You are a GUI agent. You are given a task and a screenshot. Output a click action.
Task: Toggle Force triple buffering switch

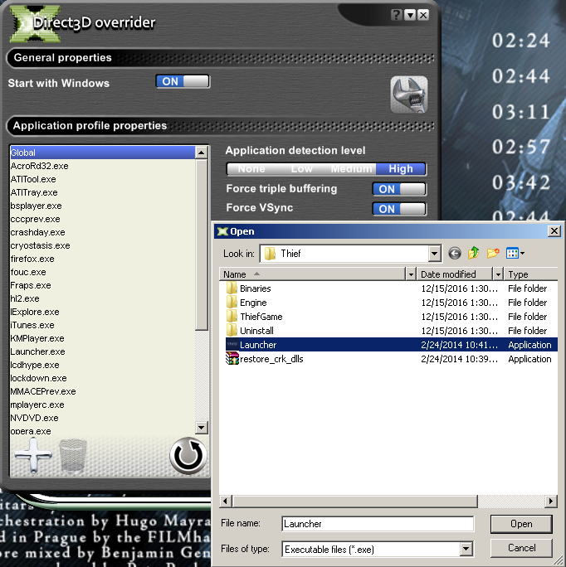(x=399, y=189)
